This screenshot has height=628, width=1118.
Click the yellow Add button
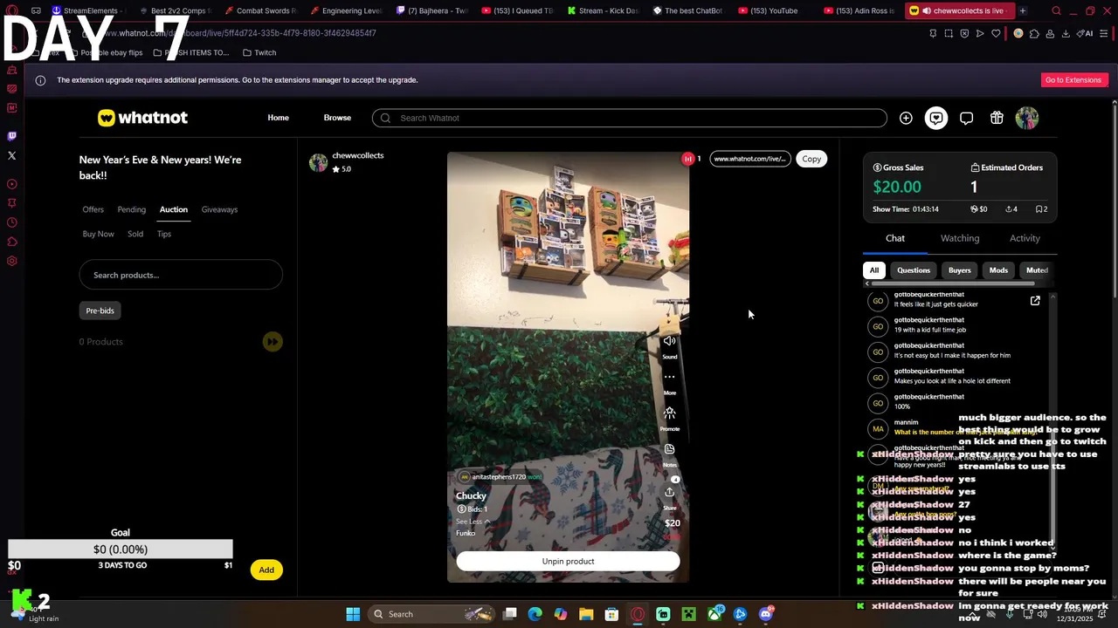pyautogui.click(x=266, y=570)
